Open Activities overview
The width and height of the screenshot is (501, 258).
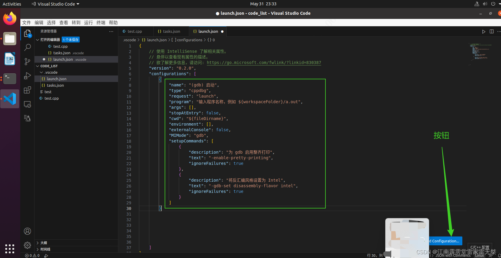[12, 4]
